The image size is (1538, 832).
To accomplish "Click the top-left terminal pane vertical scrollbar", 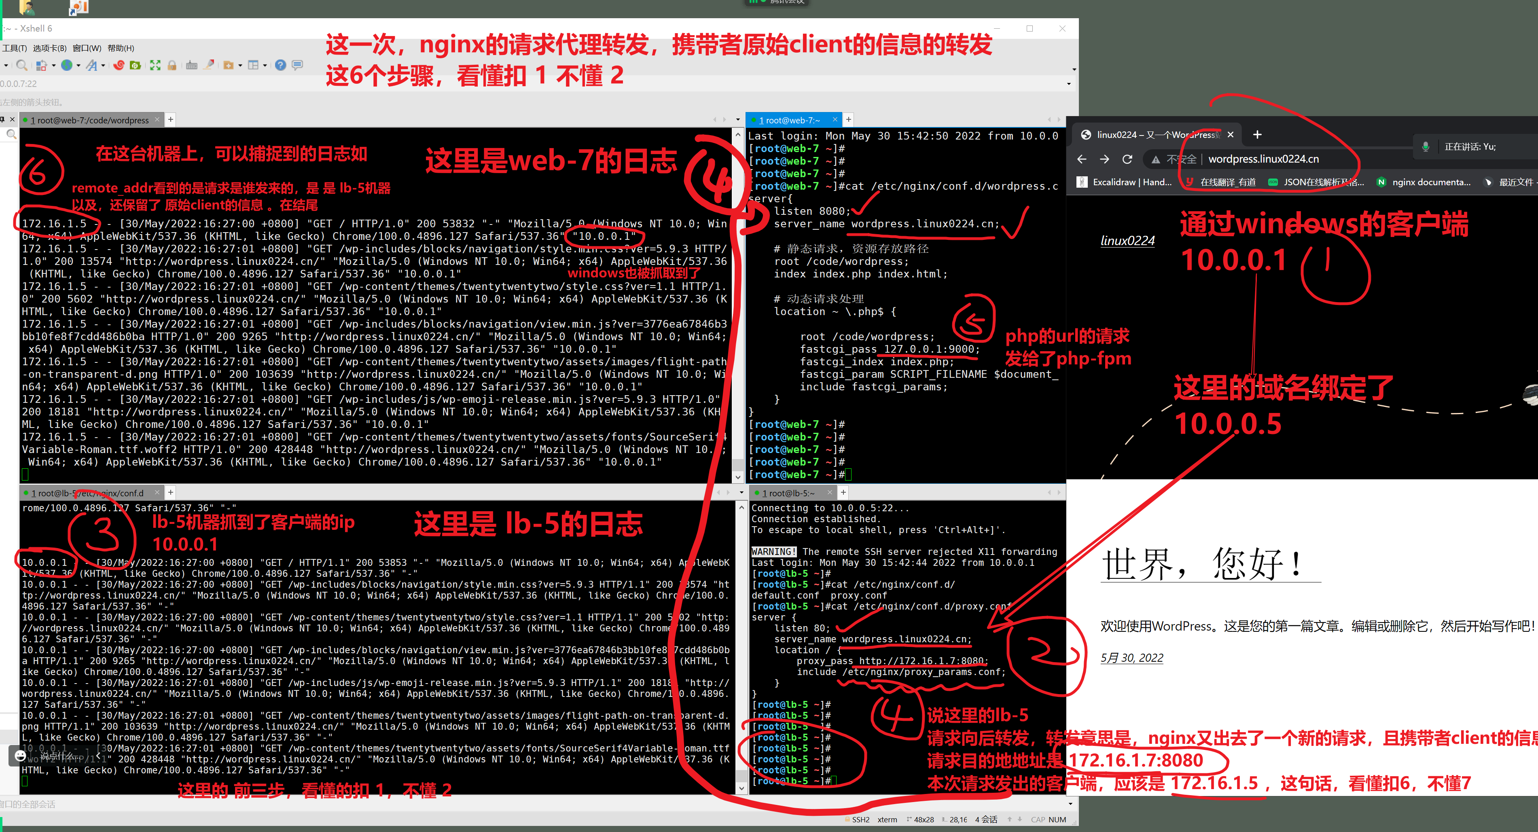I will pos(738,305).
